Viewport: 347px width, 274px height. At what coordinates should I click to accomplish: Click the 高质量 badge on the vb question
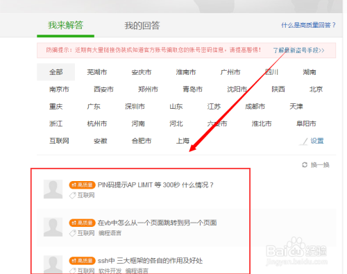click(82, 223)
